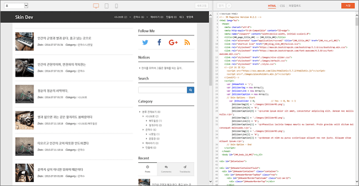Open the Comments tab in Recent
Viewport: 359px width, 186px height.
(x=166, y=169)
